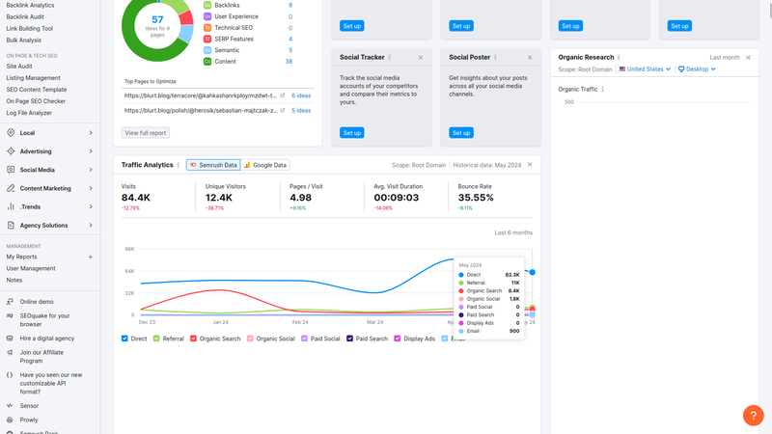Click the Agency Solutions document icon
The image size is (772, 434).
point(11,226)
